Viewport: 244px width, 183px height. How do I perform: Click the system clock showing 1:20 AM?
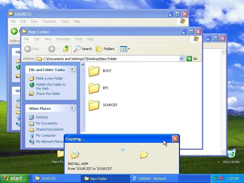tap(233, 178)
